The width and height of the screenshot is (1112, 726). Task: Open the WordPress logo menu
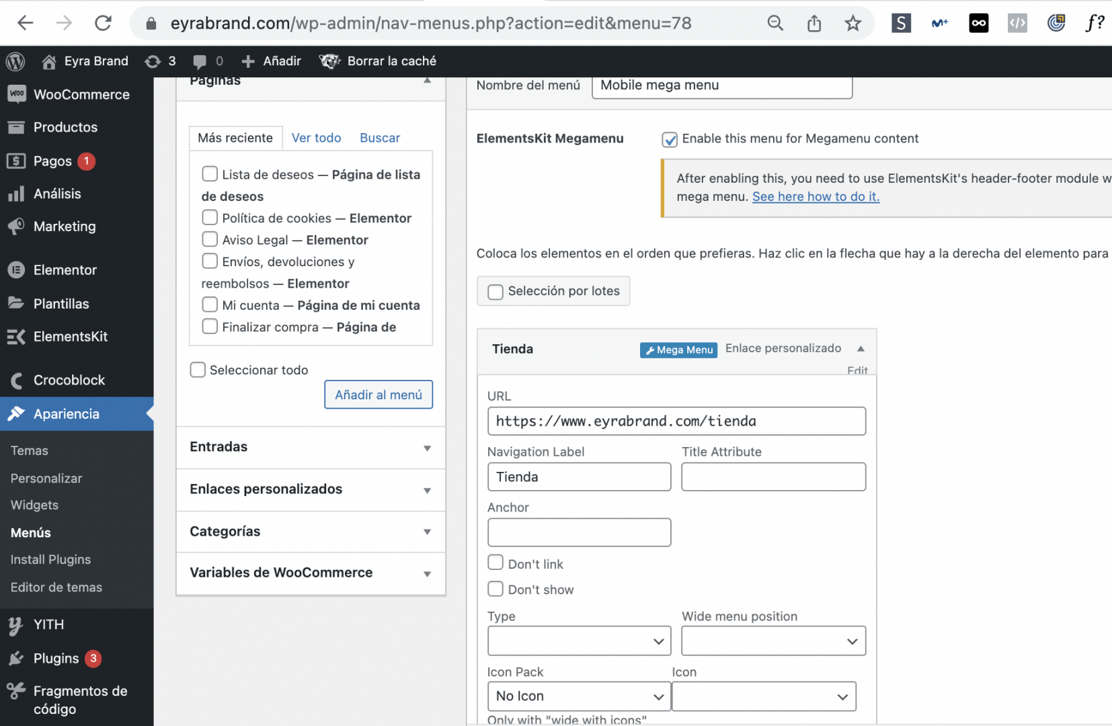[x=15, y=61]
